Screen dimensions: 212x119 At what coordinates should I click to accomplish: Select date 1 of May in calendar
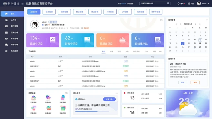200,32
